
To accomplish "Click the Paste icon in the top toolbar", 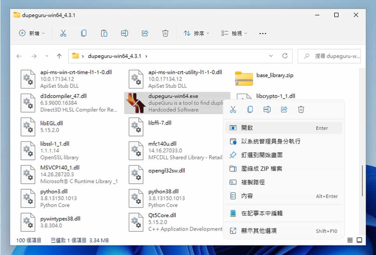I will pyautogui.click(x=104, y=33).
